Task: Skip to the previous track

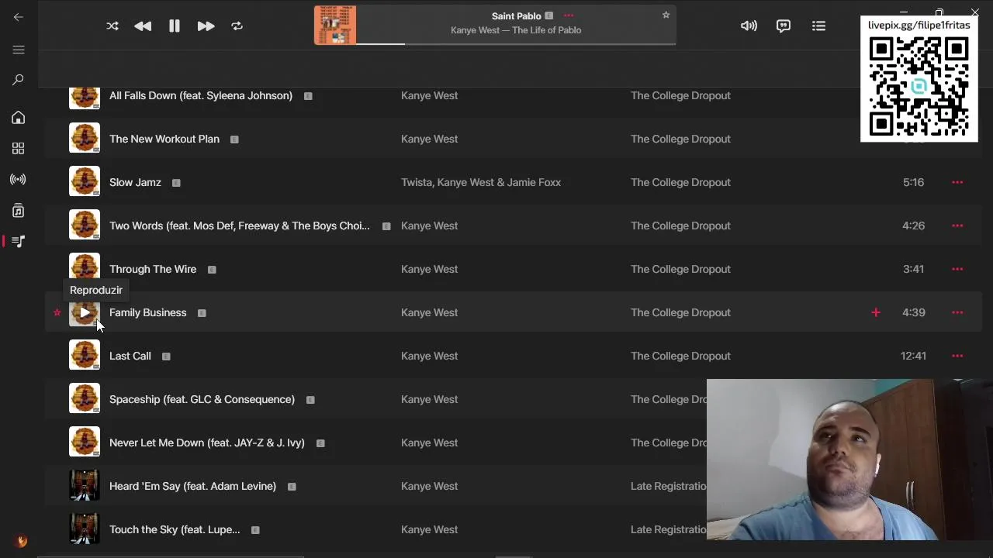Action: [x=143, y=26]
